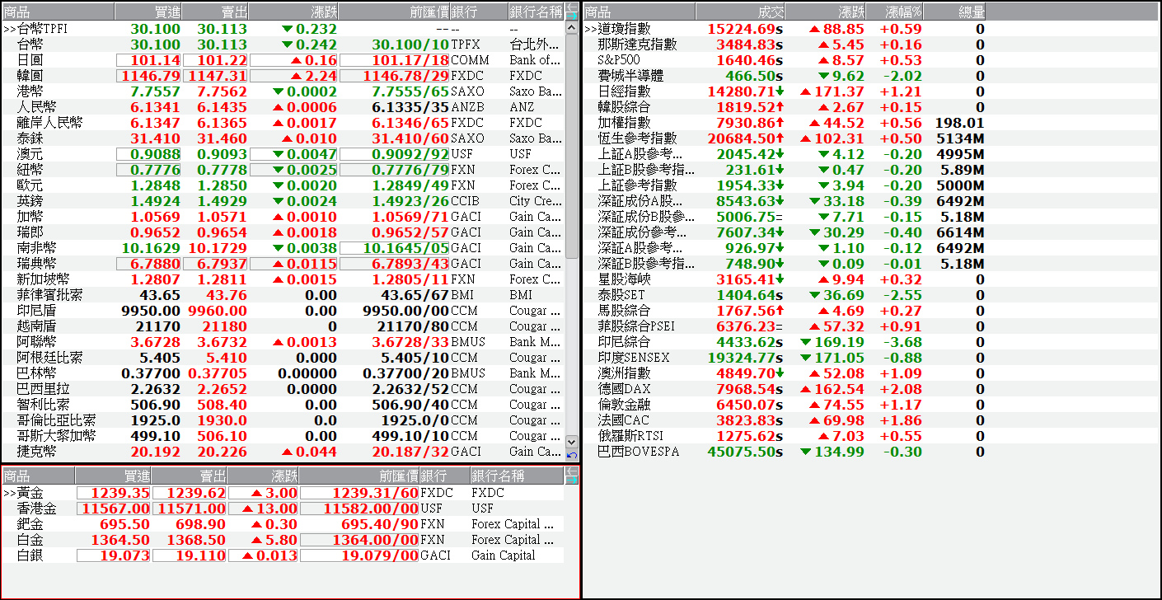Click the cyan right arrow in metals panel header
This screenshot has width=1162, height=600.
[571, 480]
